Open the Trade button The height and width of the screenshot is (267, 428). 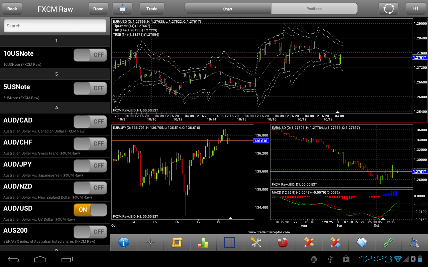point(152,9)
